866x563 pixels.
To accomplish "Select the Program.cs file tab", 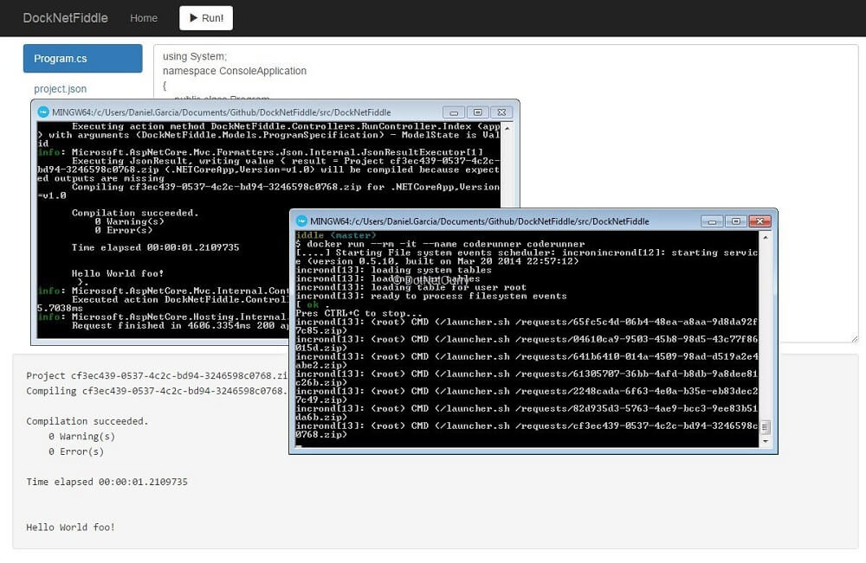I will (83, 59).
